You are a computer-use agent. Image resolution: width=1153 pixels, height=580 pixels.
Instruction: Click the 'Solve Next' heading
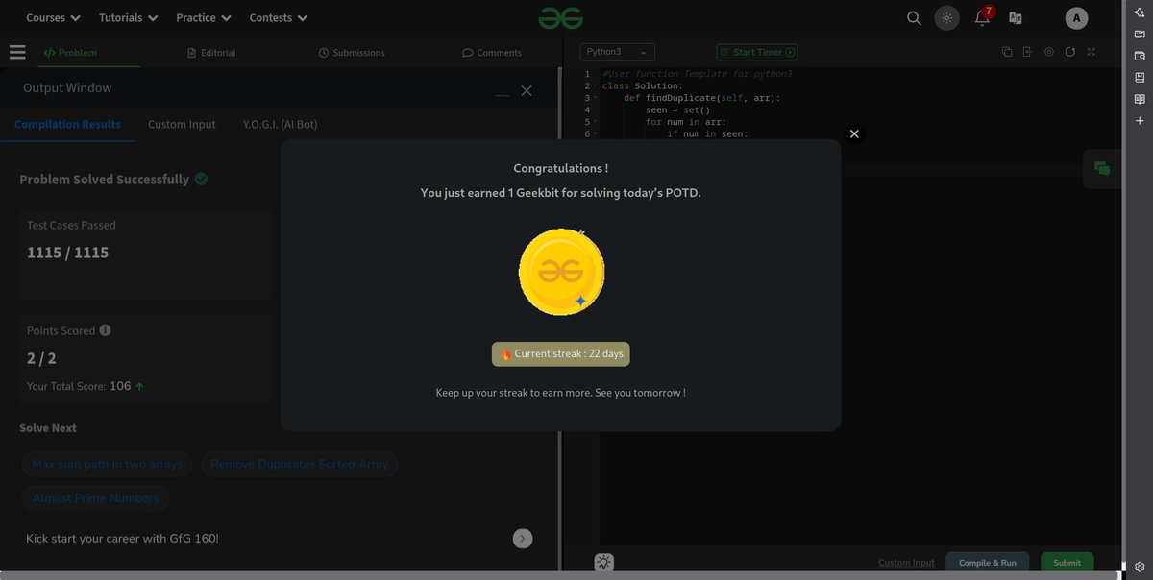[48, 428]
